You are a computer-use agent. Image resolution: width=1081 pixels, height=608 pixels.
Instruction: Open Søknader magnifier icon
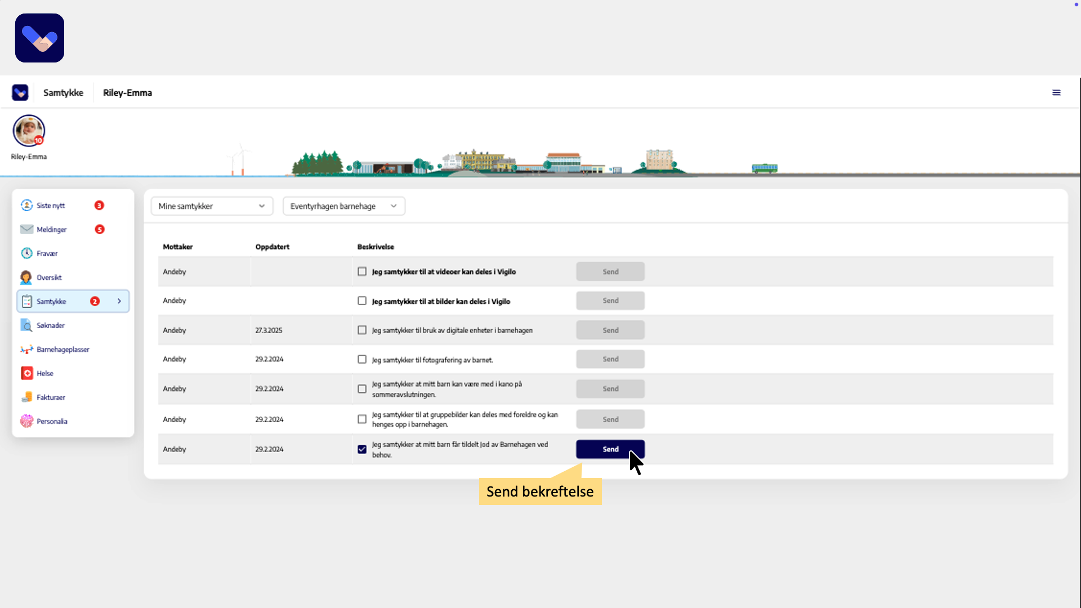pyautogui.click(x=26, y=325)
